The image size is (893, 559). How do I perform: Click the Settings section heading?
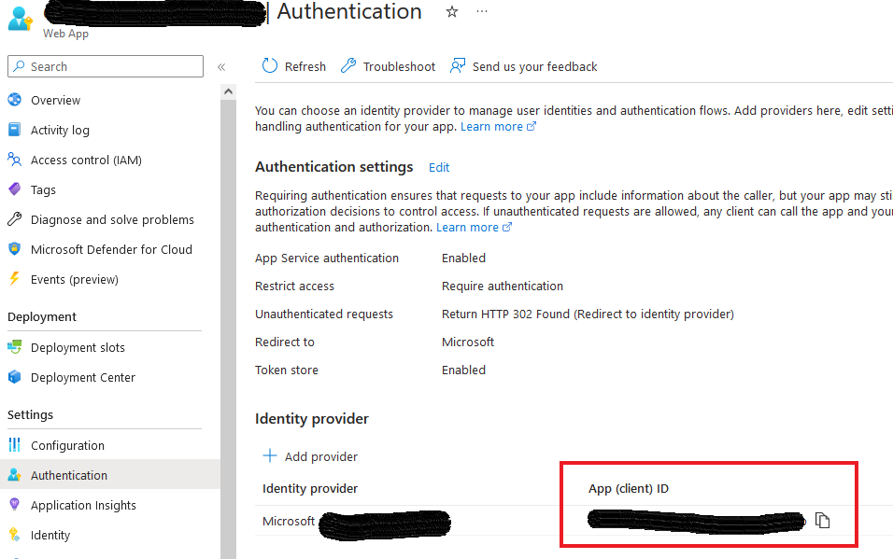point(30,415)
